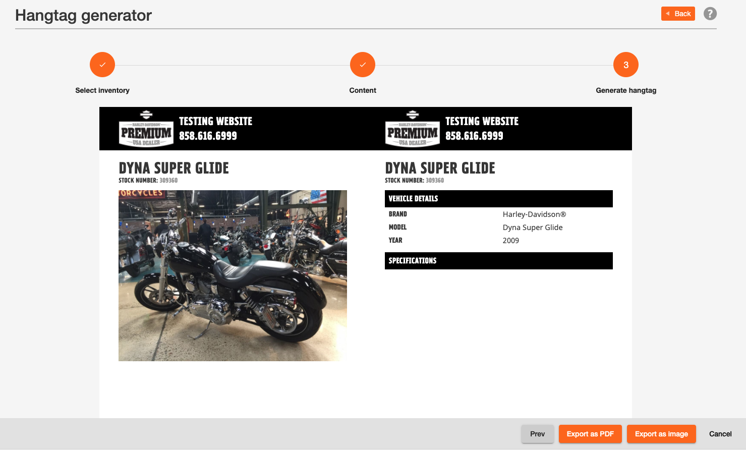
Task: Cancel the hangtag generation
Action: [x=720, y=434]
